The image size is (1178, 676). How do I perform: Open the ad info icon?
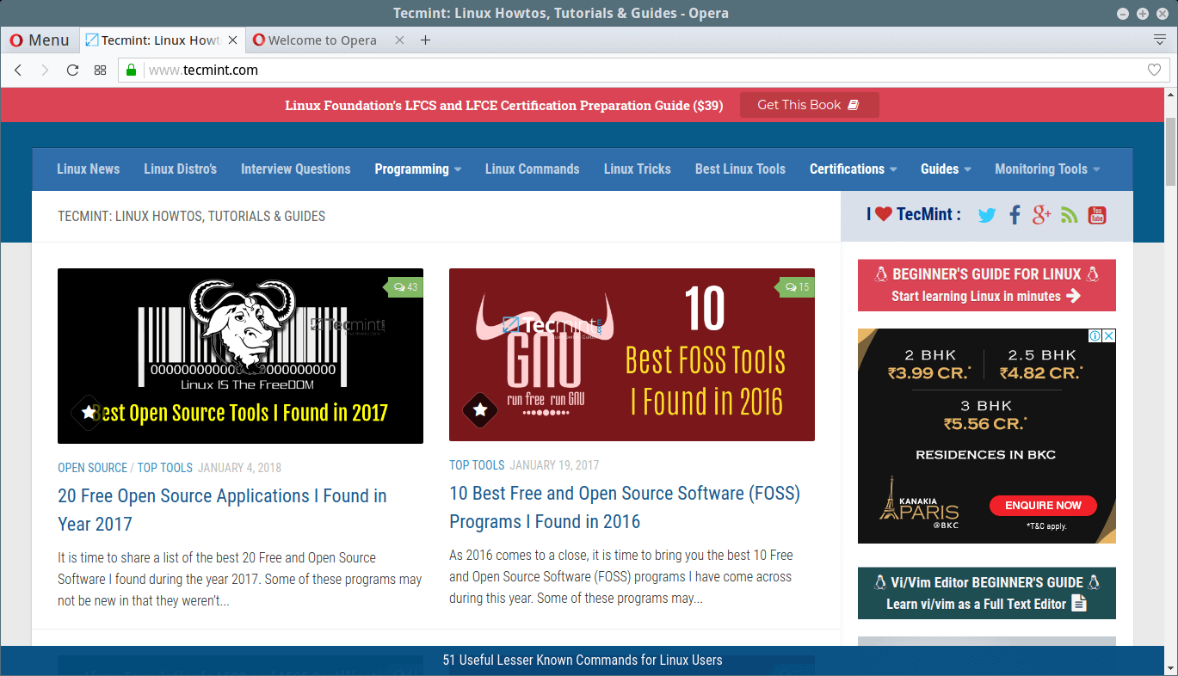pyautogui.click(x=1095, y=335)
